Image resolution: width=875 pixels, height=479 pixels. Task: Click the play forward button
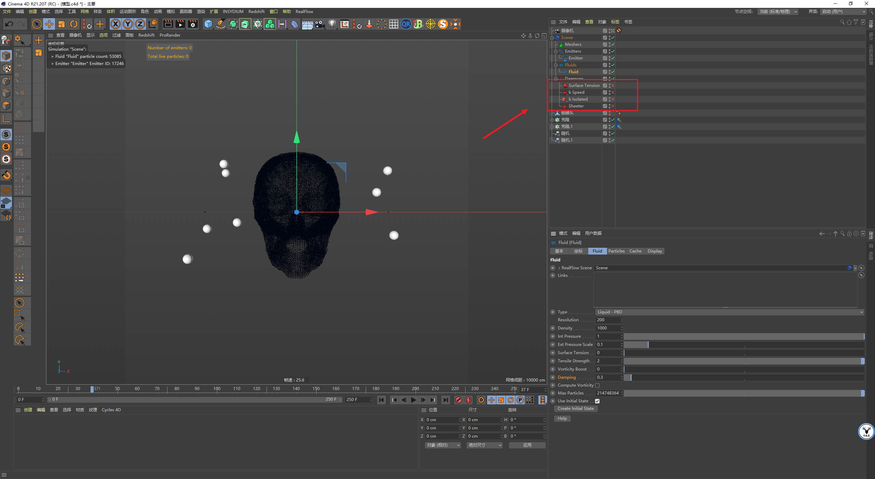(x=414, y=400)
